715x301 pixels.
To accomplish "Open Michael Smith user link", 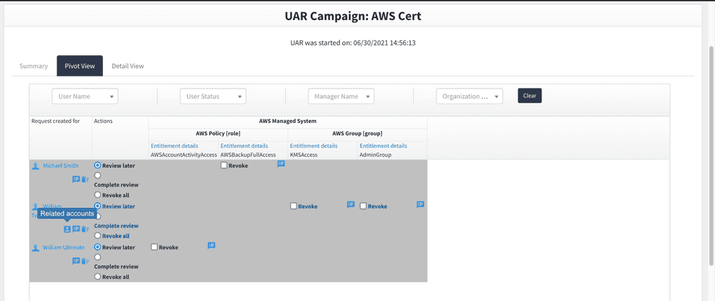I will 61,166.
